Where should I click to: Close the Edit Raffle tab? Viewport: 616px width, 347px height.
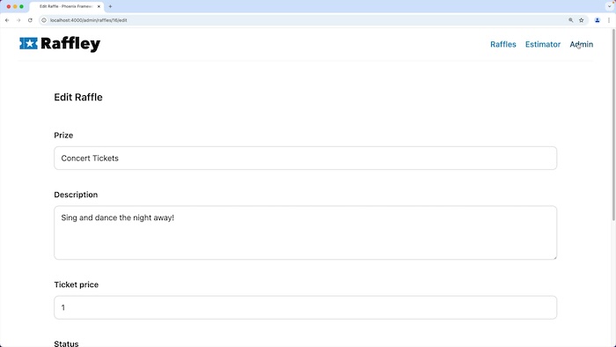[x=99, y=6]
